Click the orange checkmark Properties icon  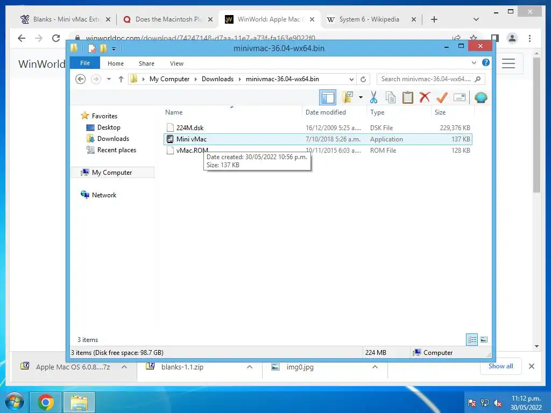442,97
